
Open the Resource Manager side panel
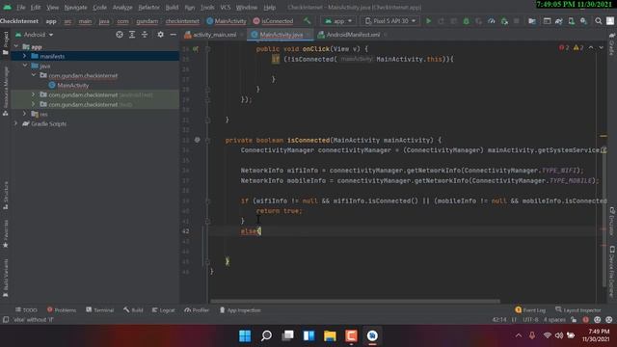(x=6, y=92)
